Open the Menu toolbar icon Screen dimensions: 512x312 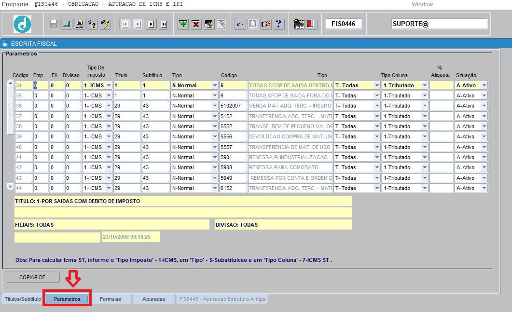299,24
